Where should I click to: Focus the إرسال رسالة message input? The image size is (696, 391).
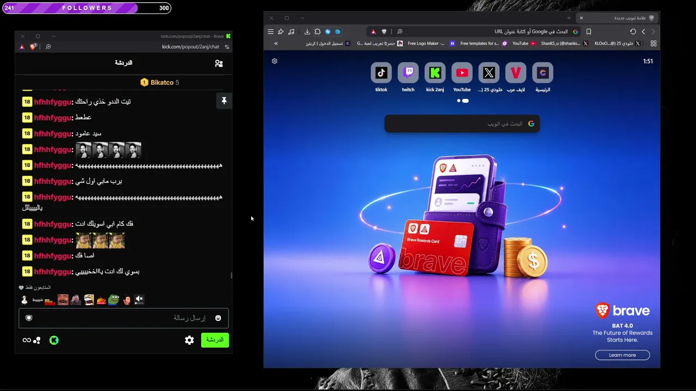[123, 318]
